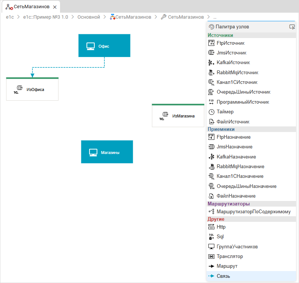
Task: Close the СетьМагазинов tab
Action: click(x=55, y=7)
